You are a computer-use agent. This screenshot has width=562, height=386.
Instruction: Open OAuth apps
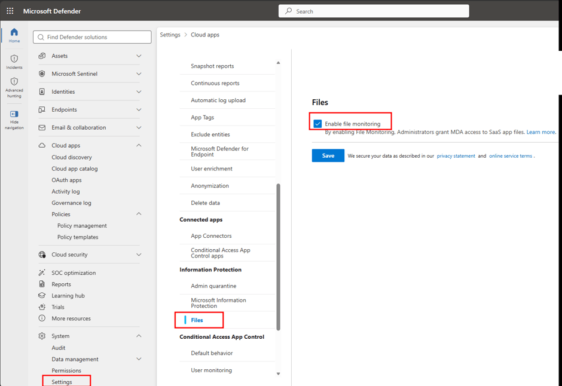(67, 180)
